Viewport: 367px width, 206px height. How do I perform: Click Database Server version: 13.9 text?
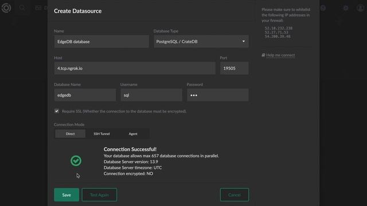(131, 161)
